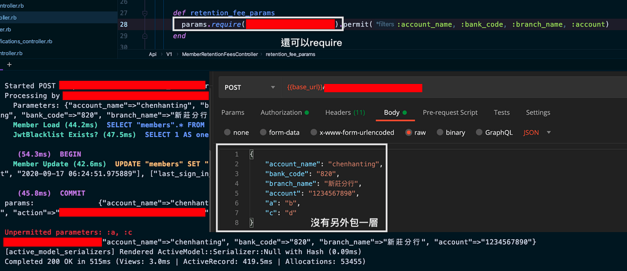
Task: Click the MemberRetentionFeesController breadcrumb
Action: [x=219, y=54]
